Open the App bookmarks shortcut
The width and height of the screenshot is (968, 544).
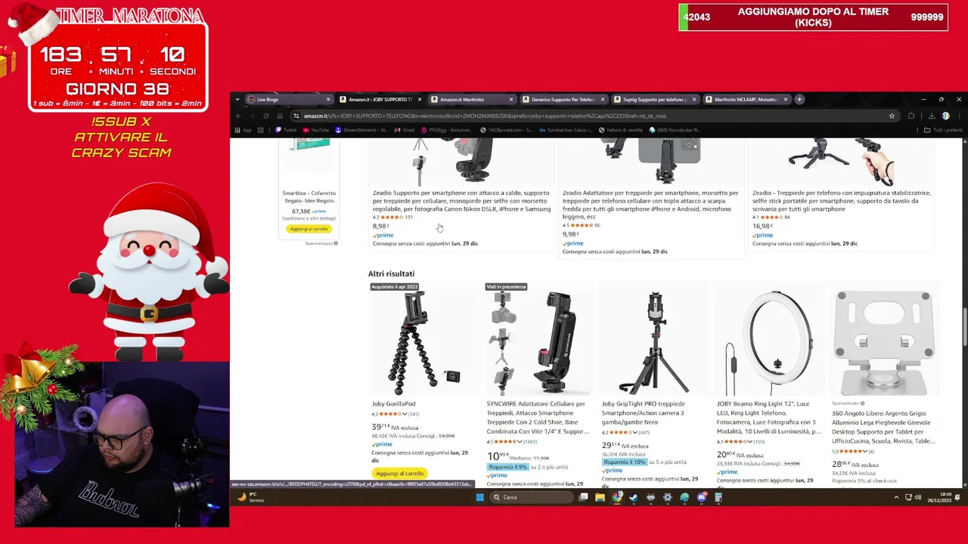[243, 130]
